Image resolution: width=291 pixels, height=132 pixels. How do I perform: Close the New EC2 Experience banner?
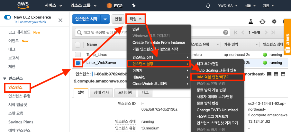60,20
